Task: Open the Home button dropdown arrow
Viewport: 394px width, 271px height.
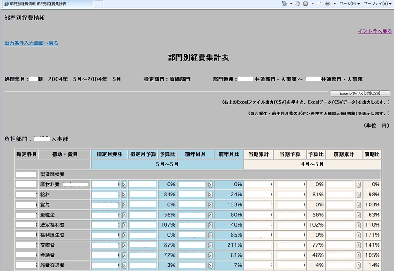Action: pyautogui.click(x=291, y=4)
